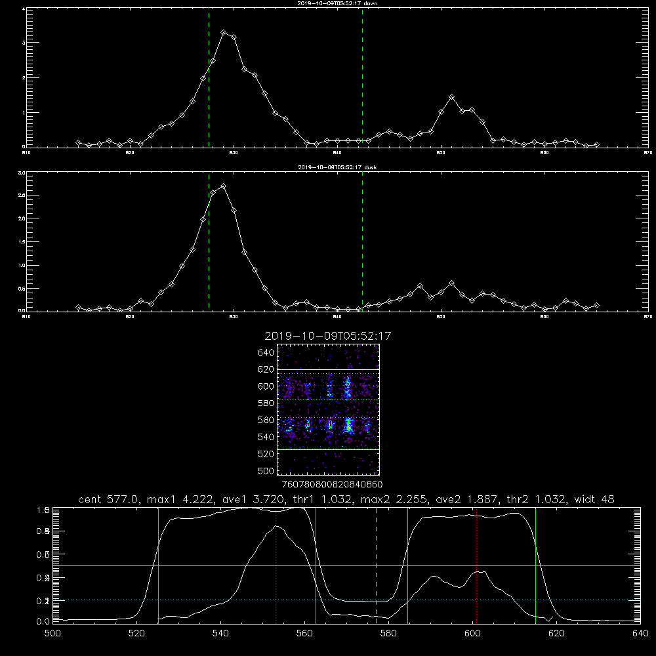Click x-axis label 580 on bottom plot

[x=388, y=634]
